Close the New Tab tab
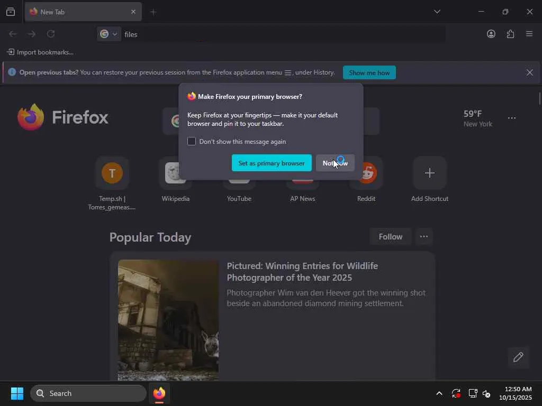 pyautogui.click(x=133, y=12)
